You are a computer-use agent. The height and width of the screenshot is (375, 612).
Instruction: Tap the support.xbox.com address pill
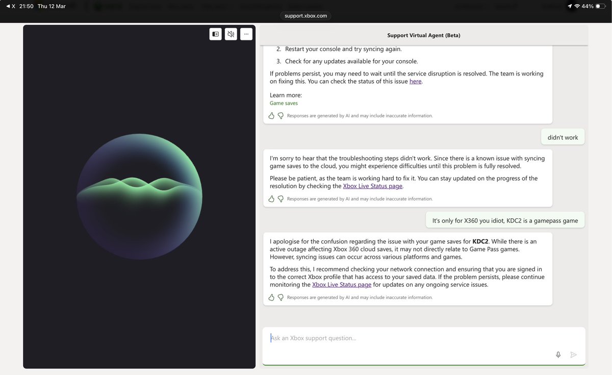tap(306, 16)
